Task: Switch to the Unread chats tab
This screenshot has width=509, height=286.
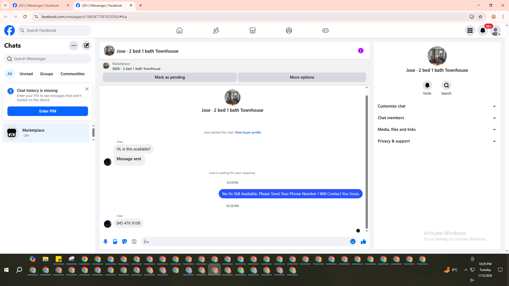Action: pos(26,74)
